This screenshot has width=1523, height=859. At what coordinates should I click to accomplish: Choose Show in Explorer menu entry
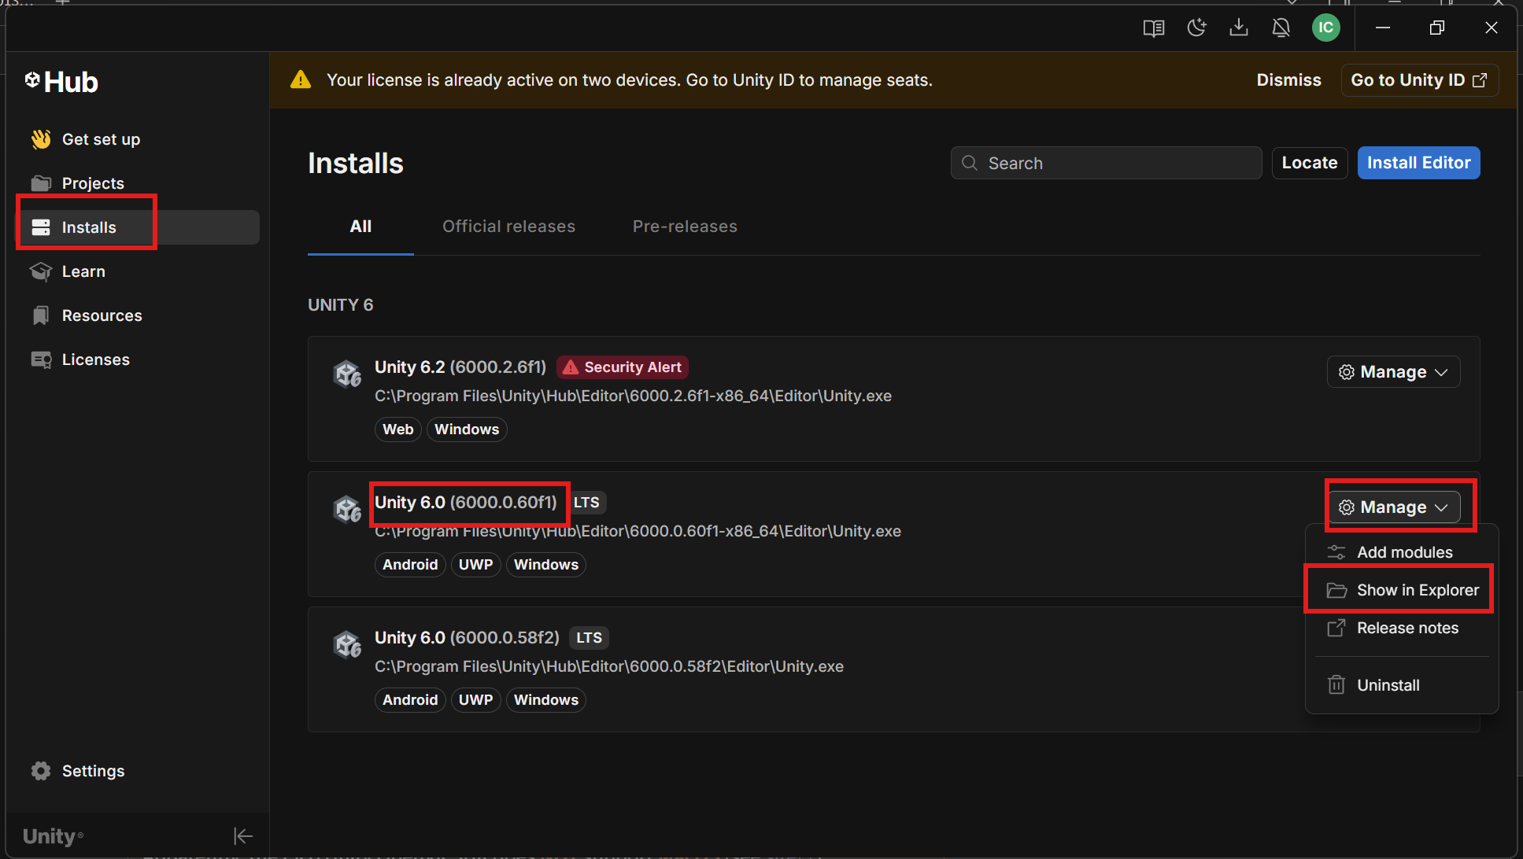coord(1417,590)
